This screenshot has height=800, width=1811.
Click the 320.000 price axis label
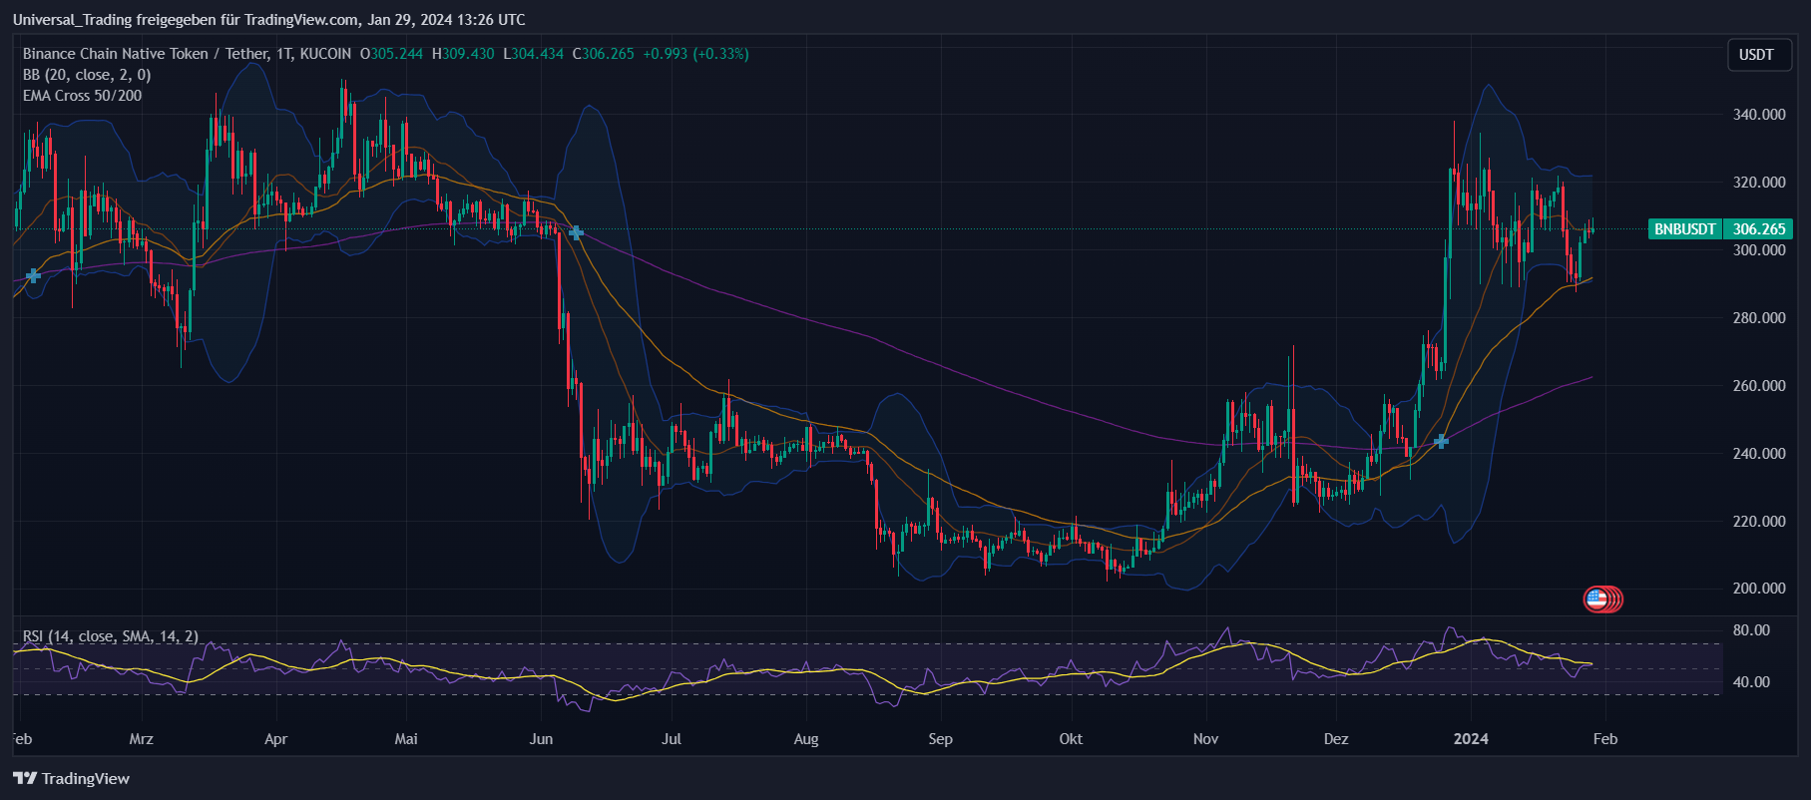coord(1759,183)
